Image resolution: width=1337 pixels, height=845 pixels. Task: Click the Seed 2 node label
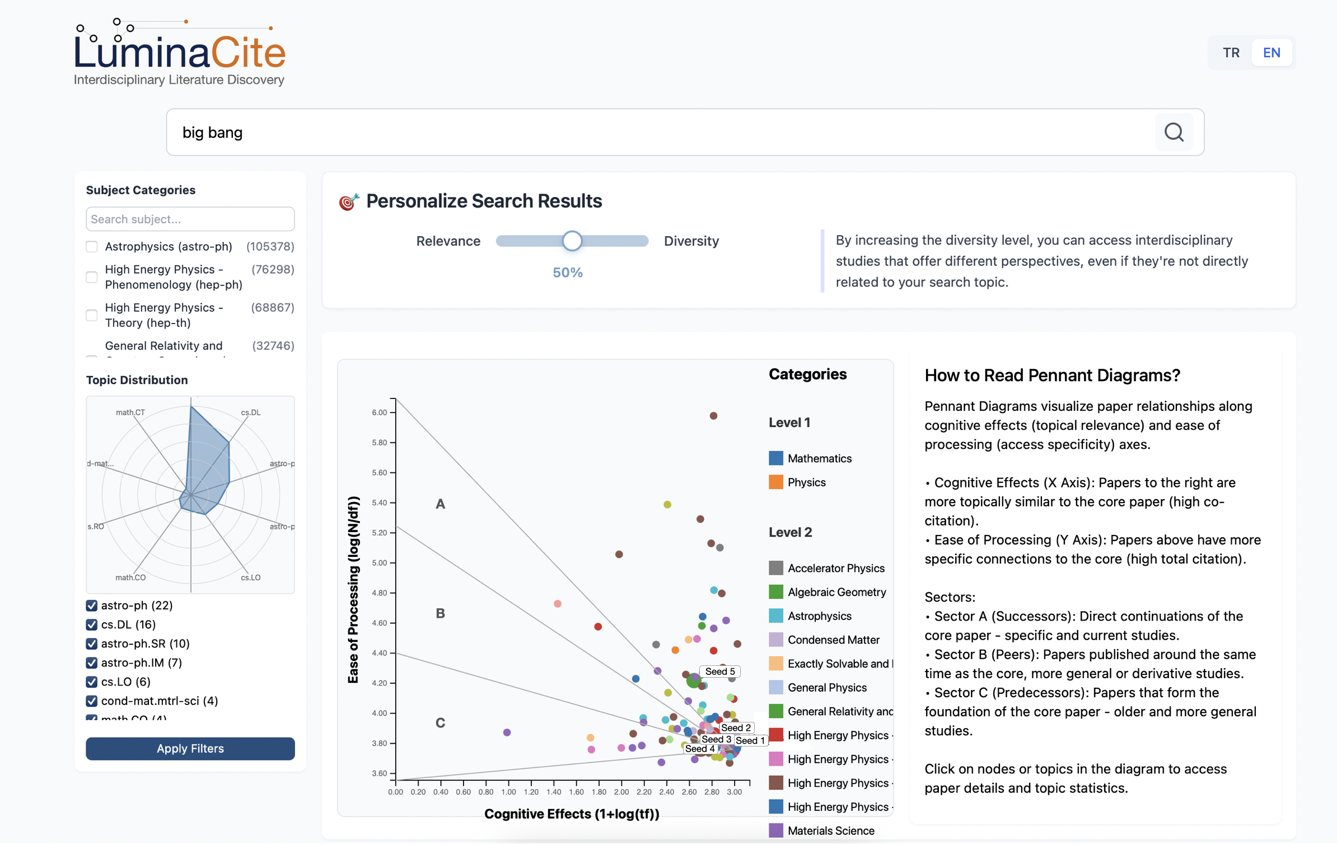coord(736,728)
